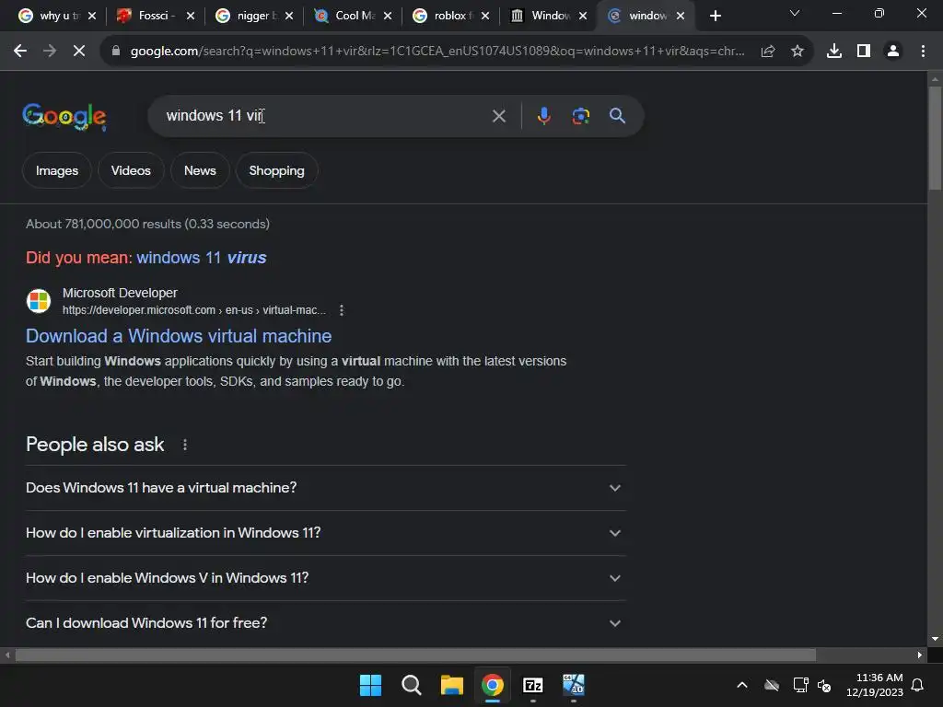Viewport: 943px width, 707px height.
Task: Close the Cool Ma tab
Action: [388, 17]
